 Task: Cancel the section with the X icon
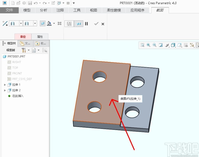coord(103,24)
